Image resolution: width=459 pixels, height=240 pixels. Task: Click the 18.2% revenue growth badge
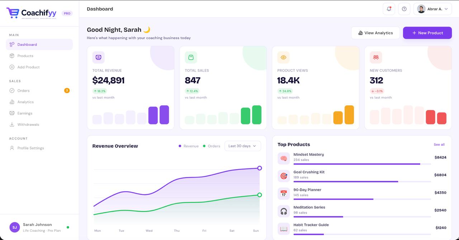pos(100,91)
